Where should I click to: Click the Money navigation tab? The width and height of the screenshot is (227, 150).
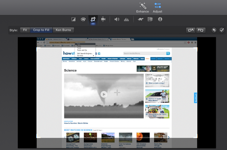129,59
